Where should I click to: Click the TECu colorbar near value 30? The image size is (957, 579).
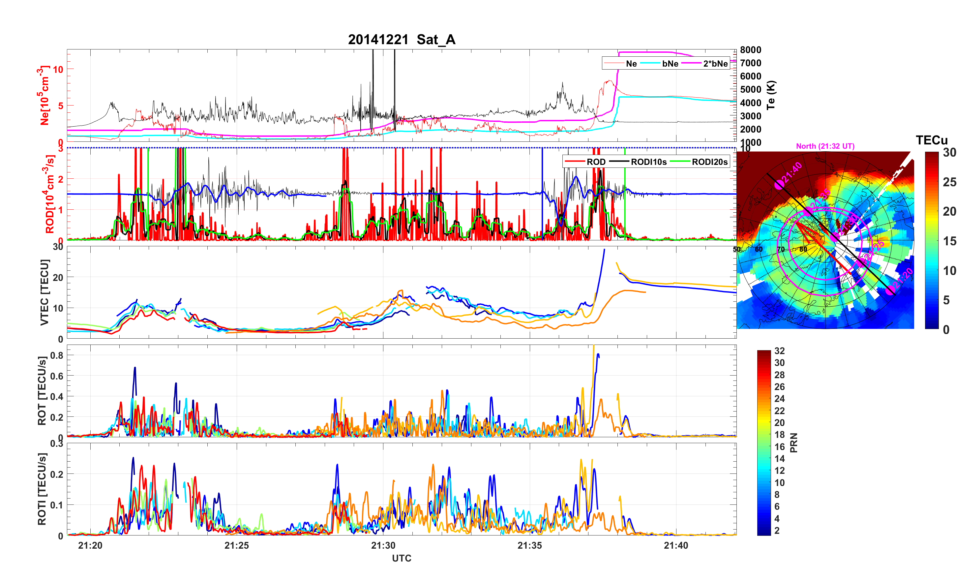932,155
